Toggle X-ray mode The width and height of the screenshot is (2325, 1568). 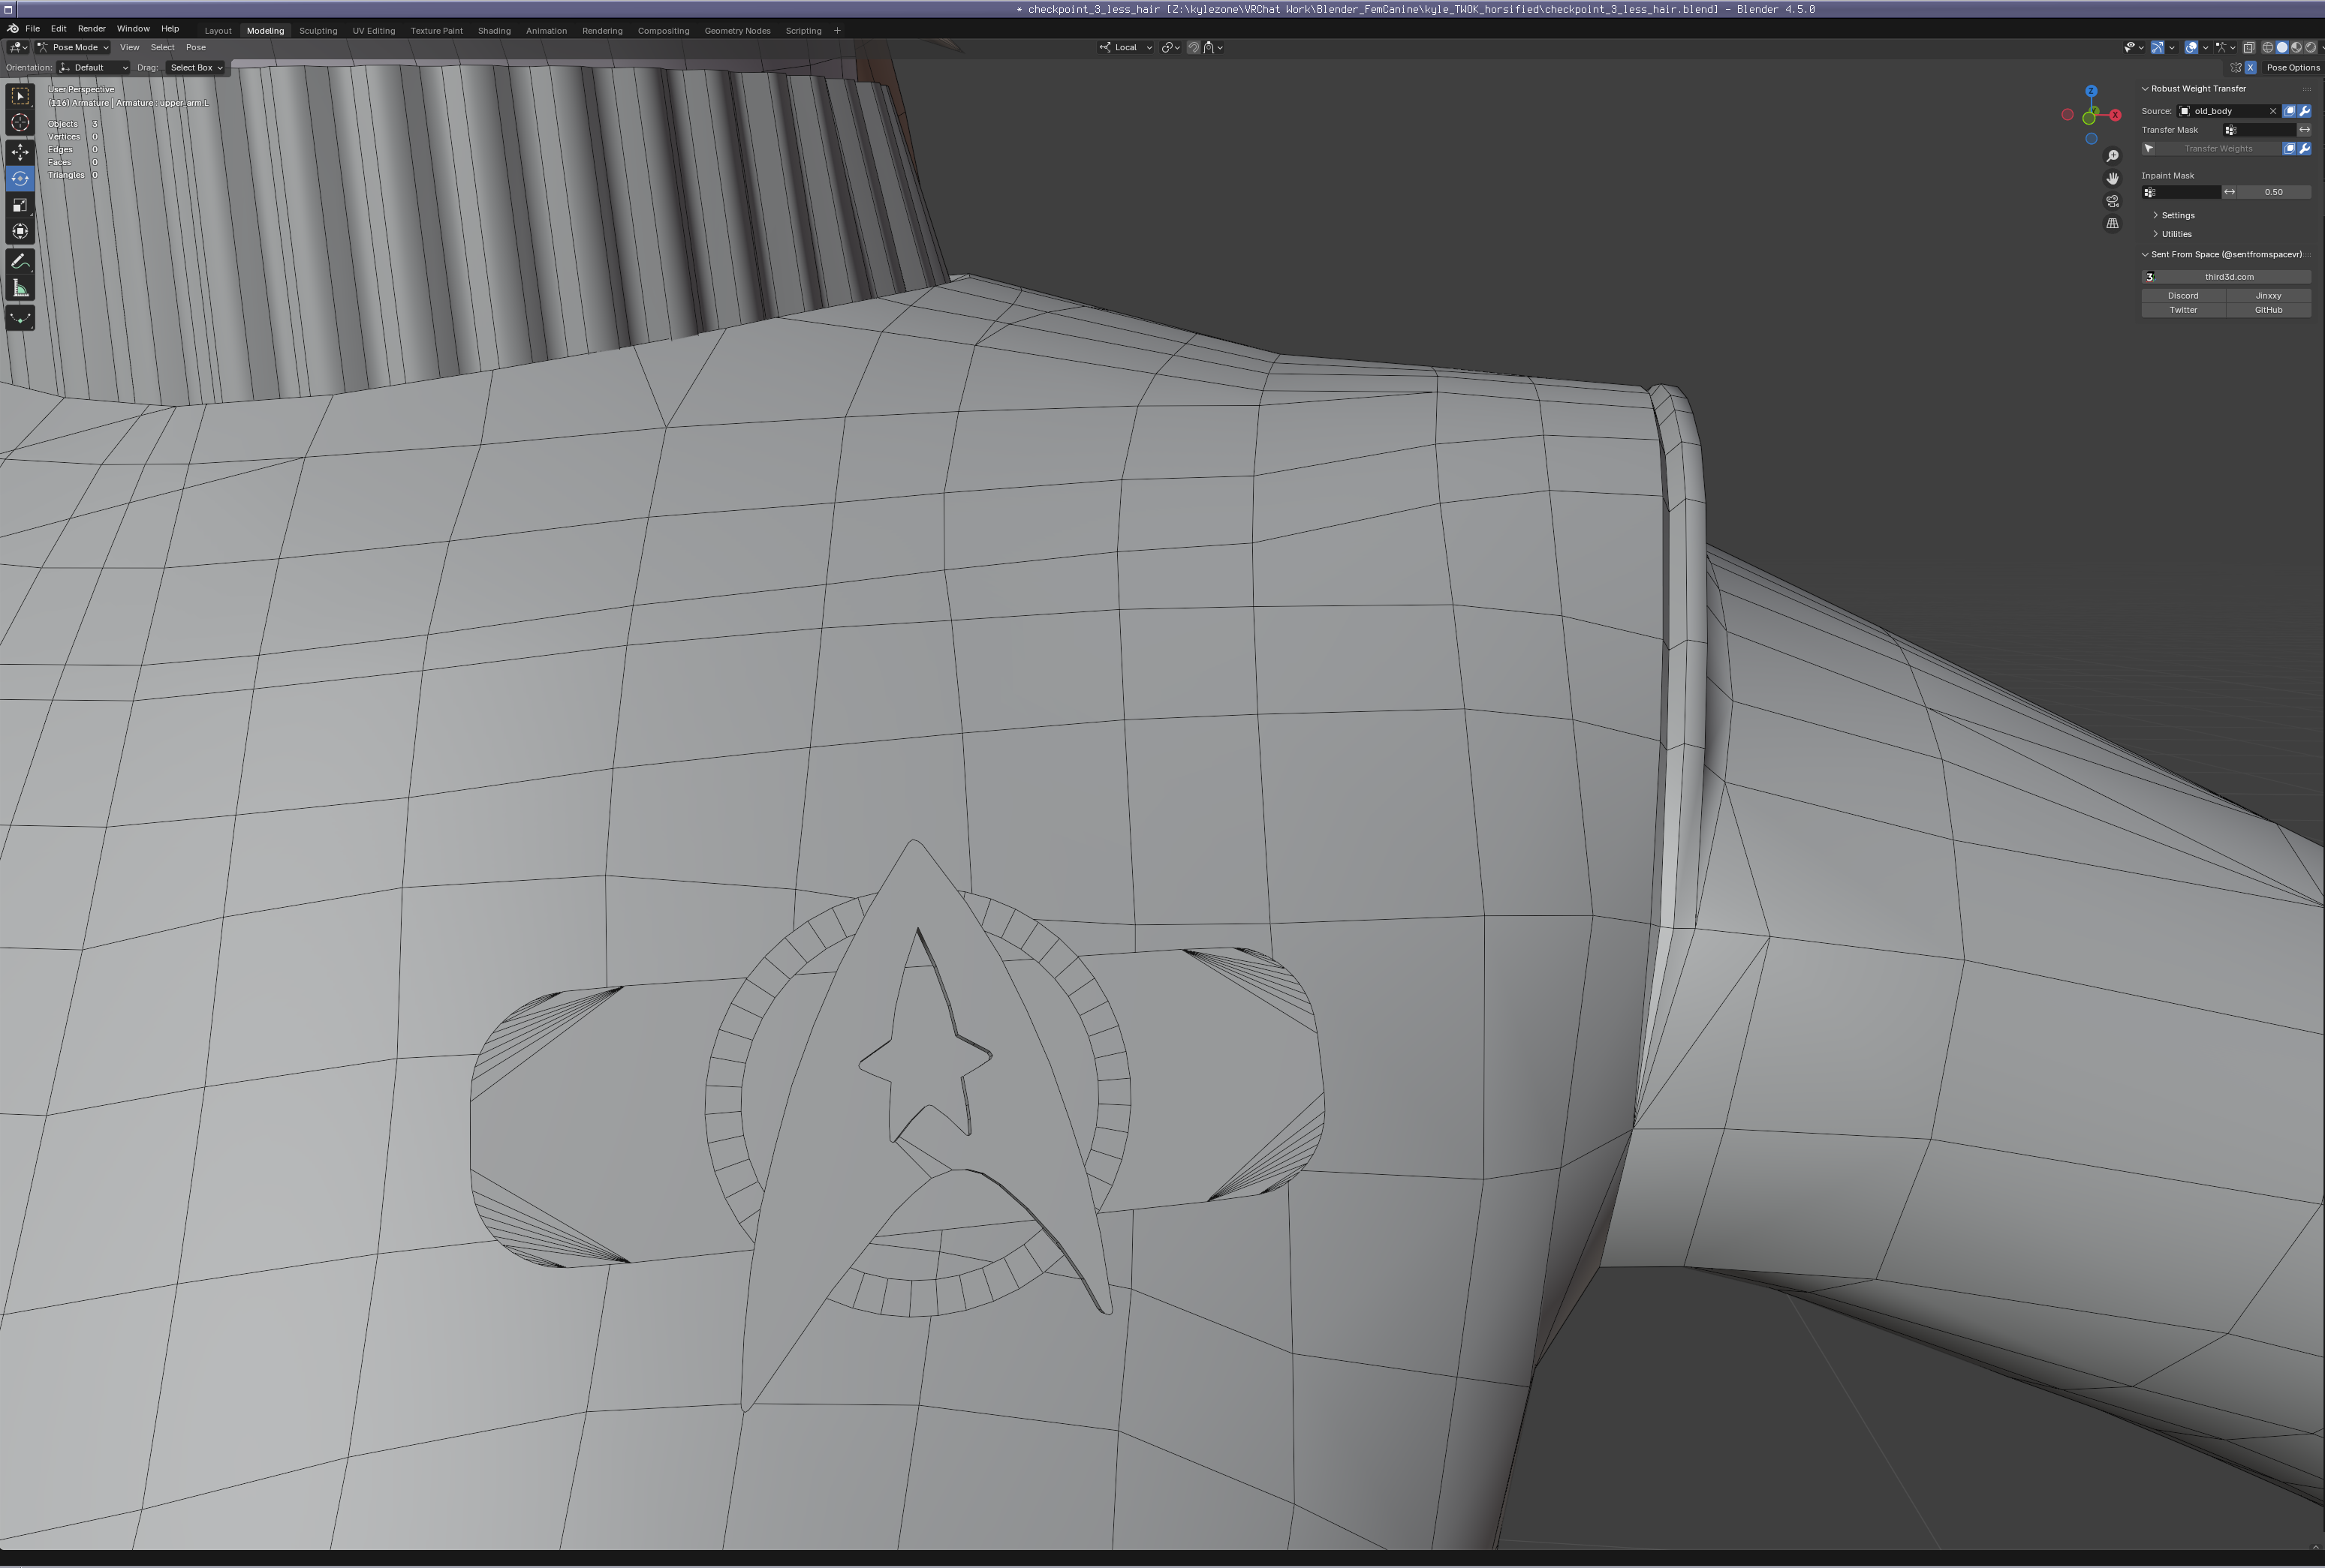click(x=2249, y=48)
